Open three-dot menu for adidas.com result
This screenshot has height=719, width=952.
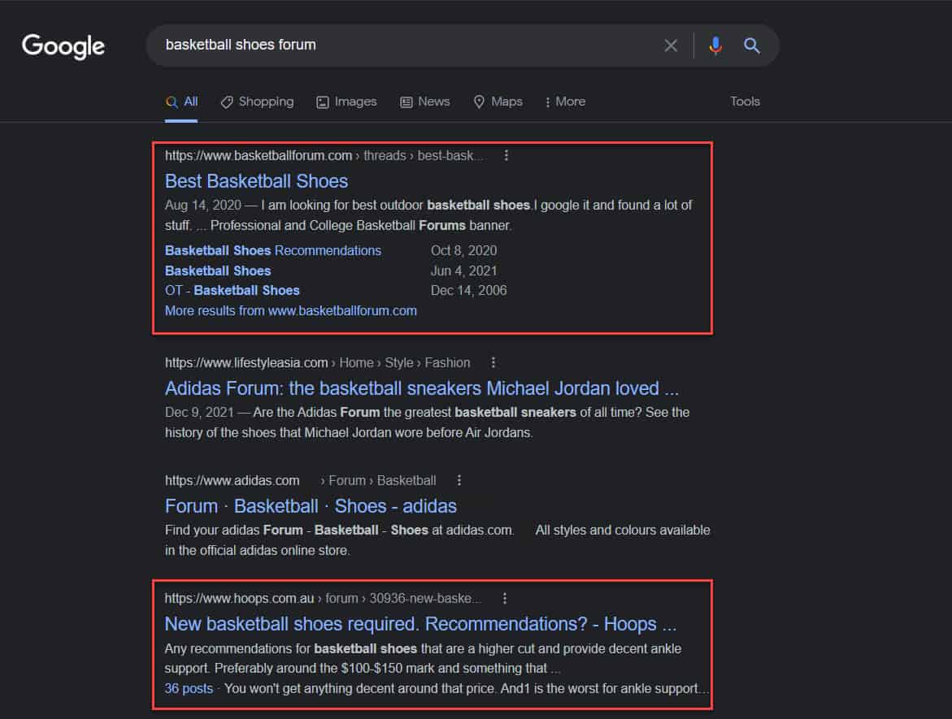click(459, 480)
